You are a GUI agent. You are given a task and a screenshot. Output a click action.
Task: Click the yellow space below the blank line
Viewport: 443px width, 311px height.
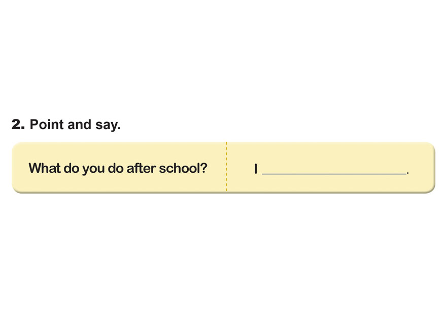coord(333,184)
